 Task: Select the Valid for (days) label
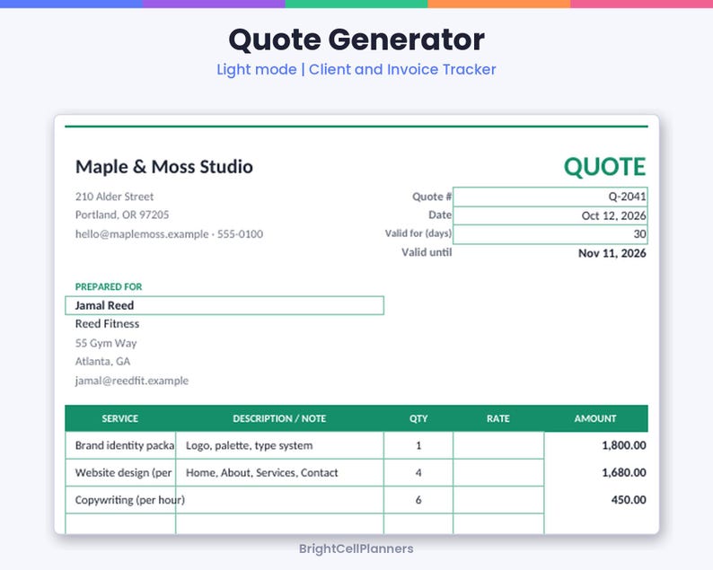pos(418,233)
